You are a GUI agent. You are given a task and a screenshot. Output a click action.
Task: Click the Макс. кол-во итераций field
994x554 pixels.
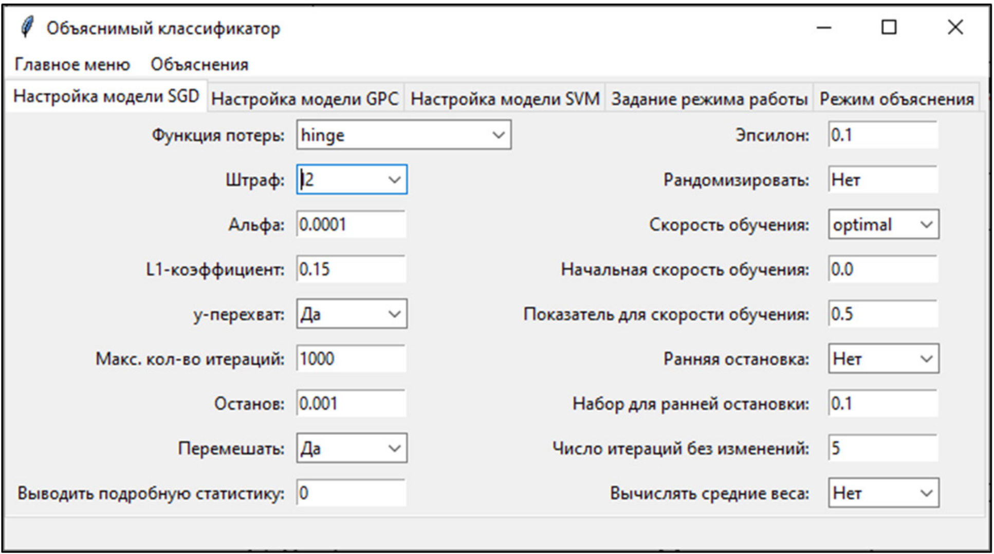[351, 359]
